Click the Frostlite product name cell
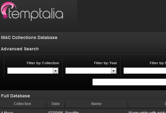The height and width of the screenshot is (113, 166). click(x=72, y=112)
